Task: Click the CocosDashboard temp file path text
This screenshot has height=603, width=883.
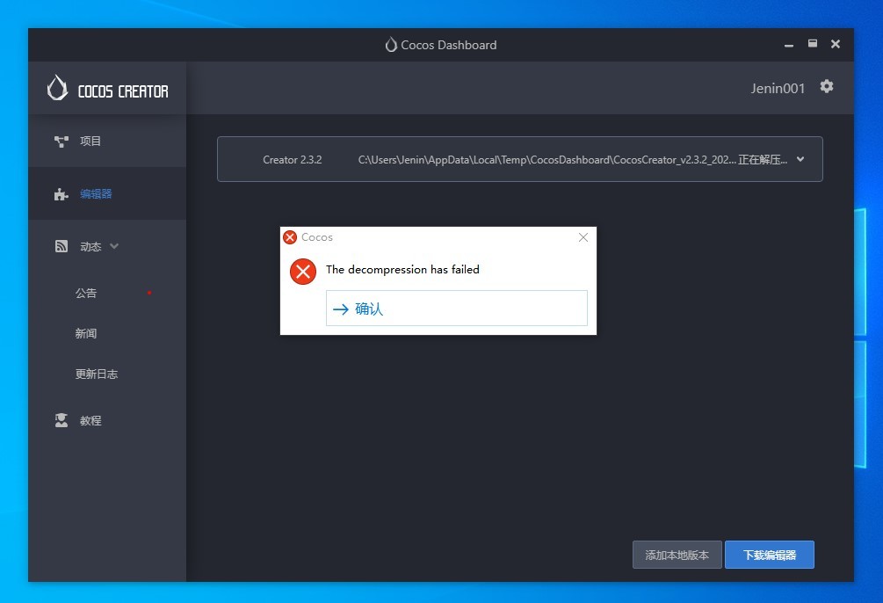Action: click(x=546, y=160)
